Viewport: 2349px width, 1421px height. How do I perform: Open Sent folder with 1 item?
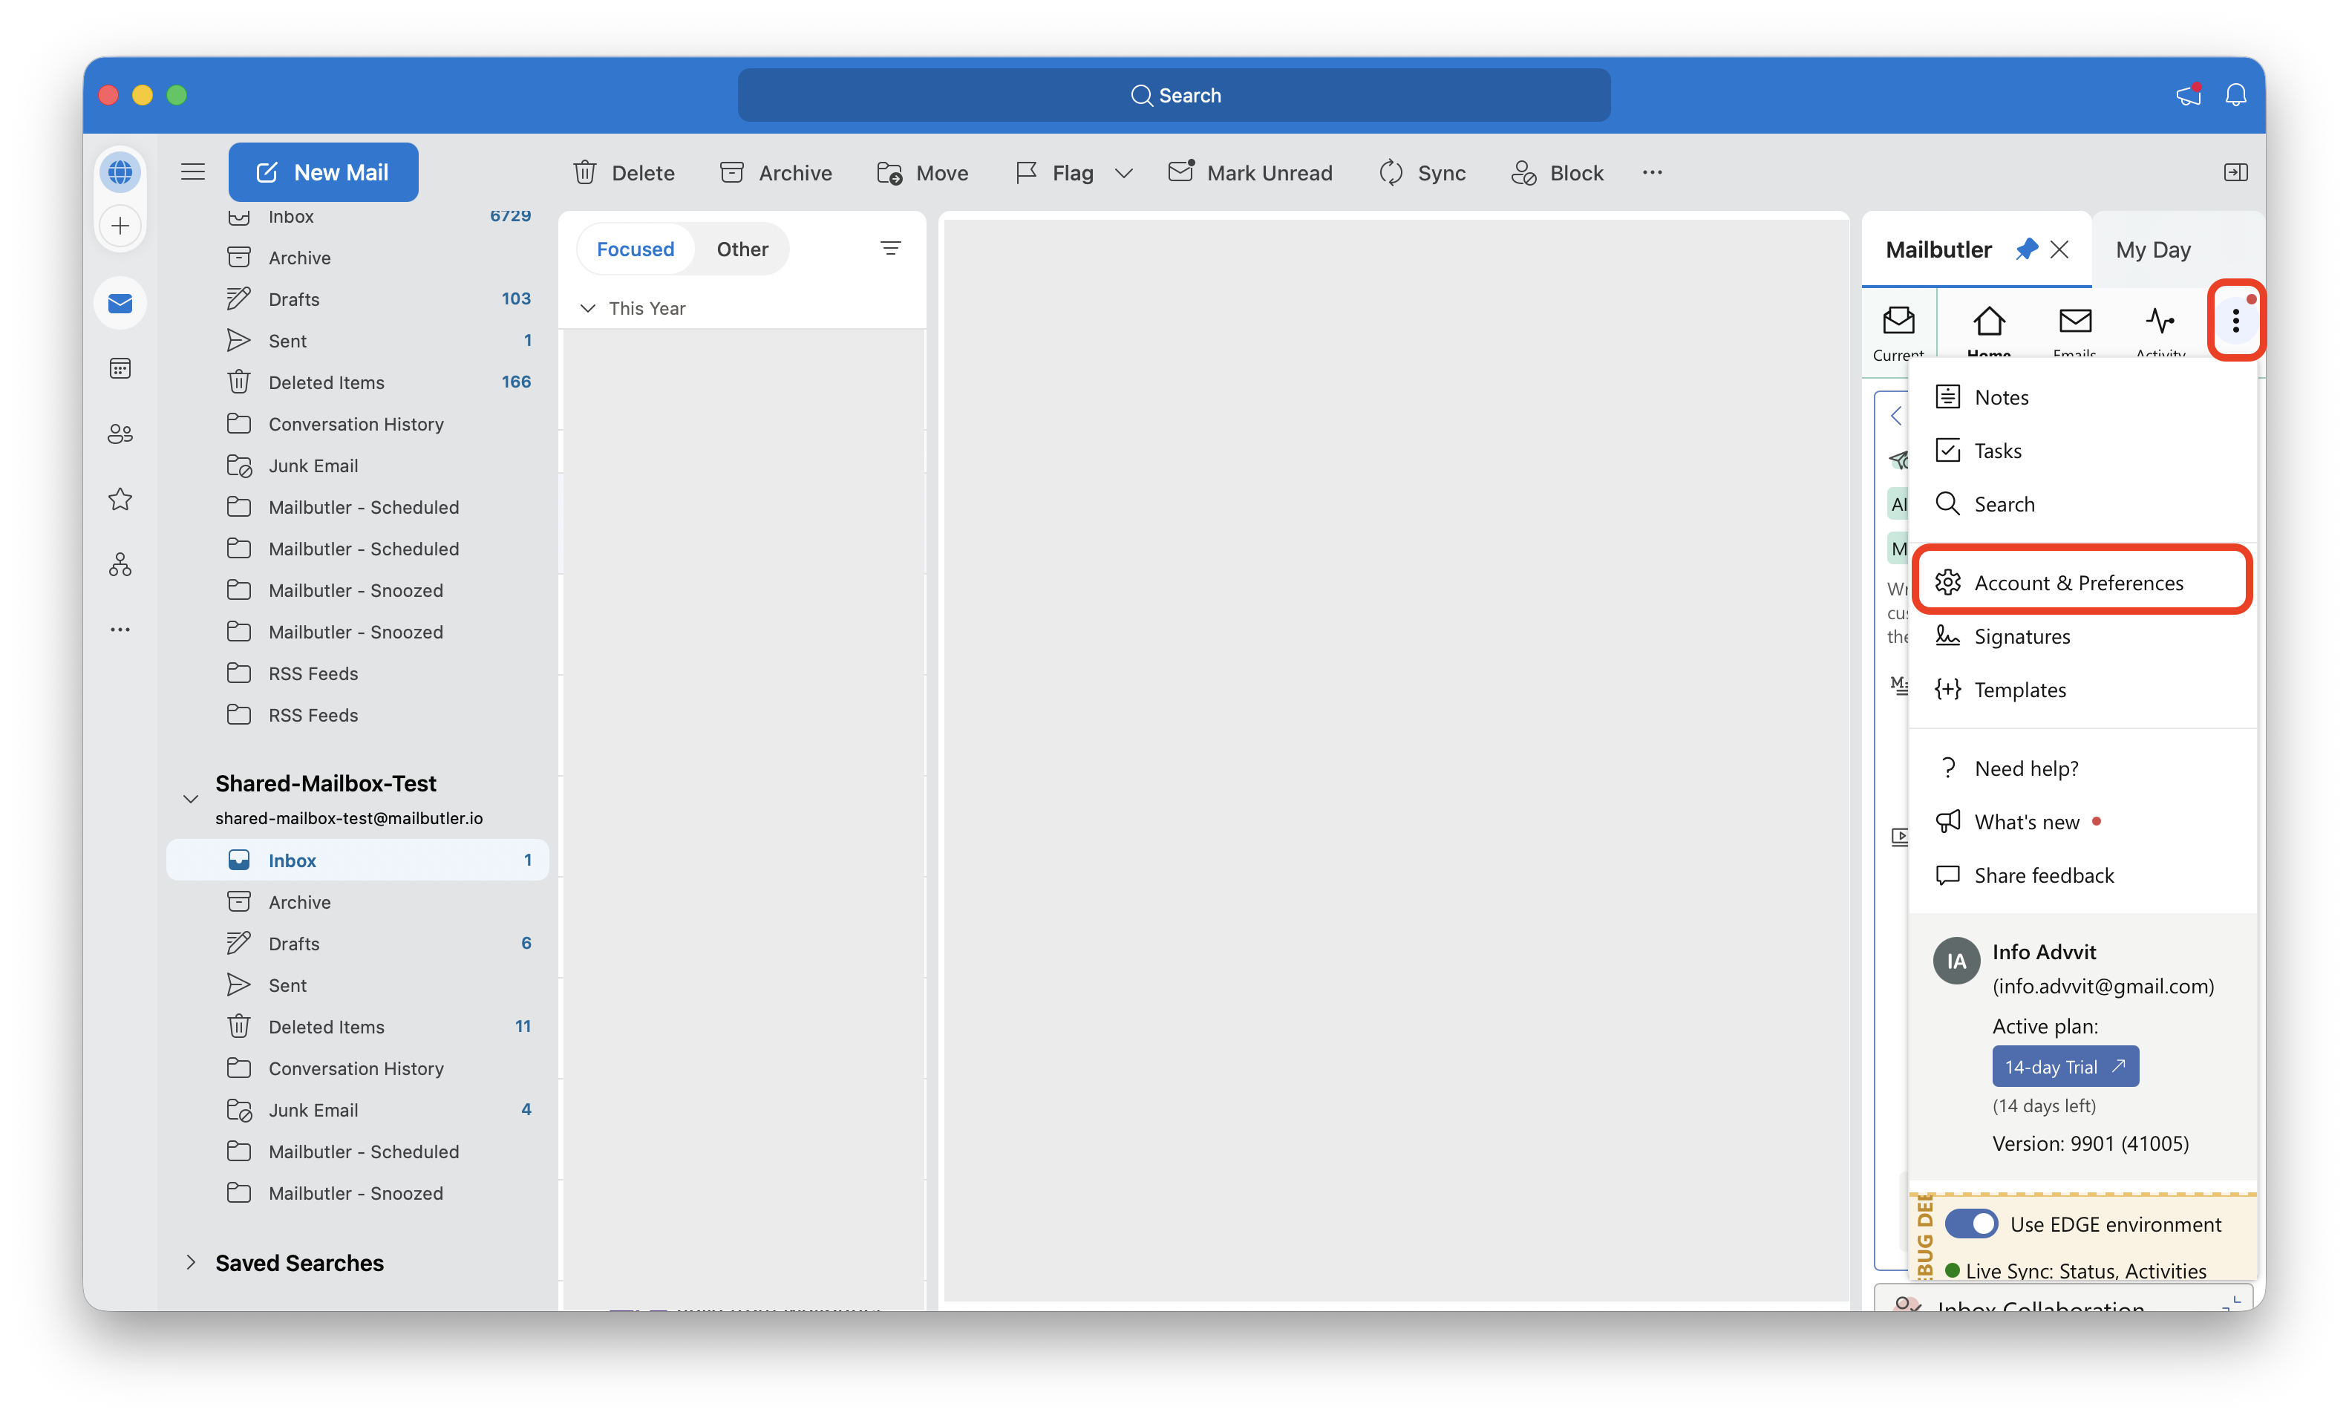click(358, 340)
